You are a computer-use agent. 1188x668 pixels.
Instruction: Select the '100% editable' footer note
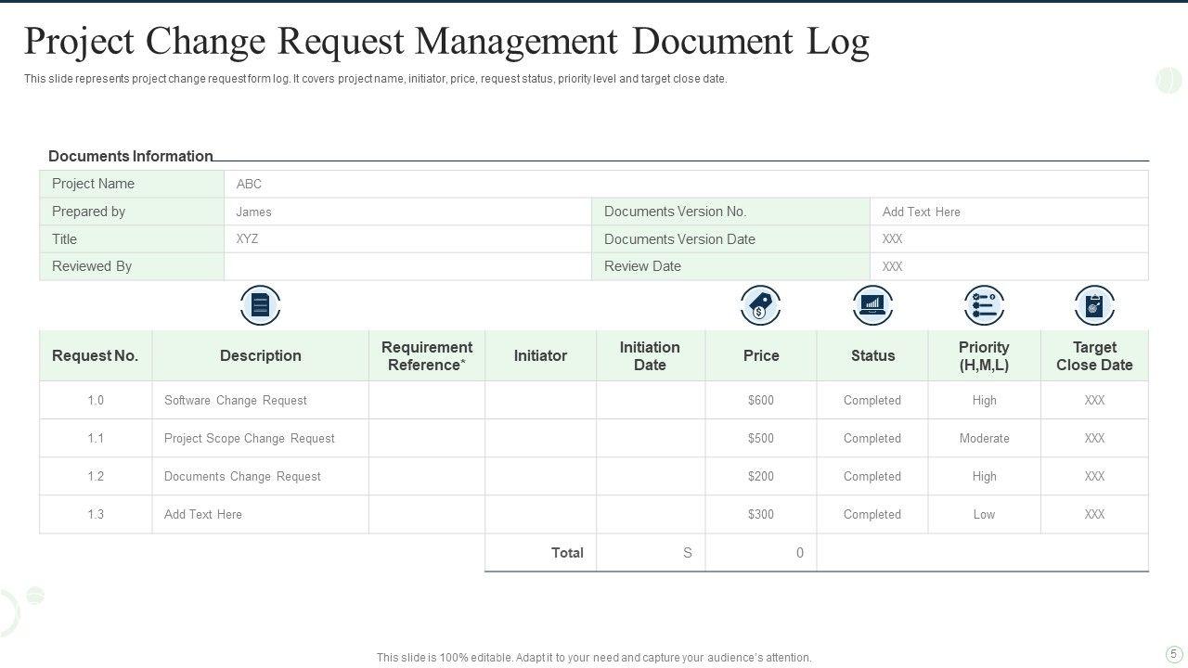coord(594,658)
